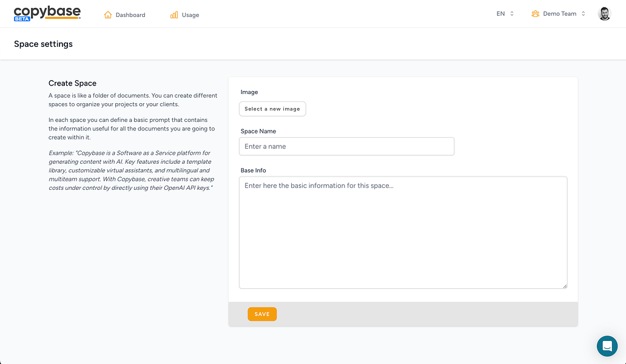The height and width of the screenshot is (364, 626).
Task: Click the Dashboard house icon
Action: click(x=108, y=15)
